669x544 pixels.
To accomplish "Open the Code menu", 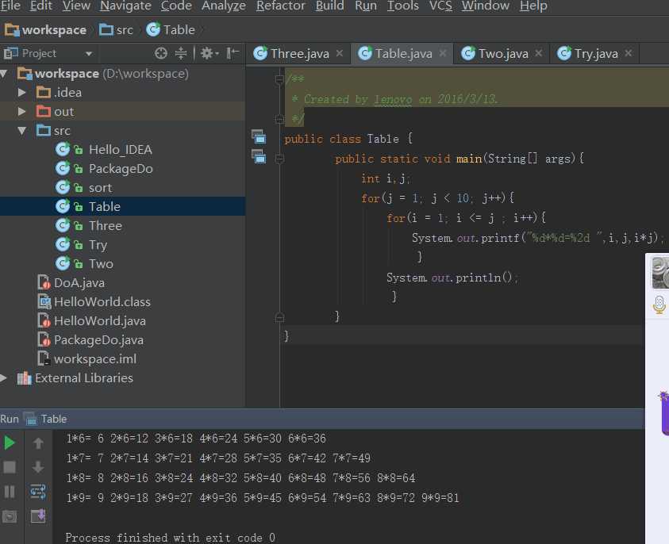I will [x=176, y=6].
